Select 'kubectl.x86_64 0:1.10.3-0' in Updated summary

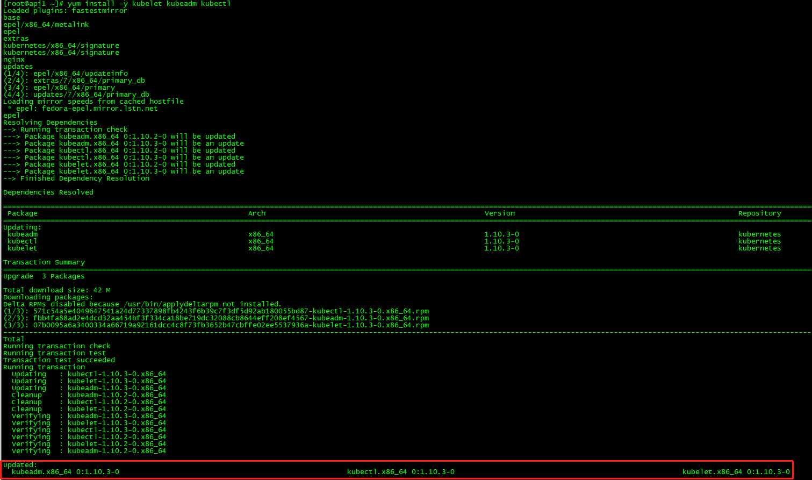[401, 472]
